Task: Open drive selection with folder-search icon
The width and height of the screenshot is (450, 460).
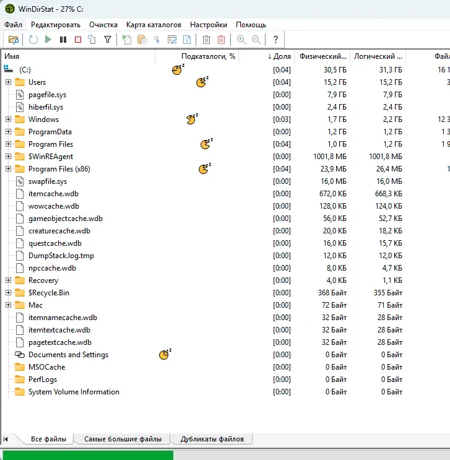Action: [14, 39]
